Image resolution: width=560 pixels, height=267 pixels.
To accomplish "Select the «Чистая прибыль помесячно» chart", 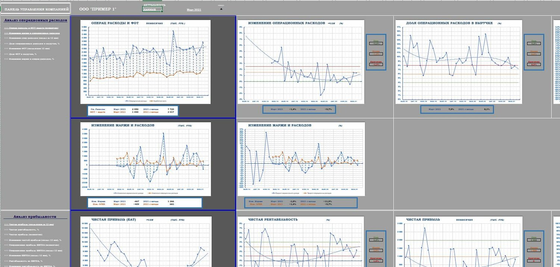I will pyautogui.click(x=458, y=242).
